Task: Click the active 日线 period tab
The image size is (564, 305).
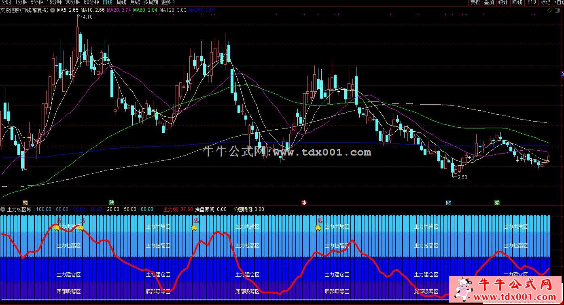Action: click(x=107, y=2)
